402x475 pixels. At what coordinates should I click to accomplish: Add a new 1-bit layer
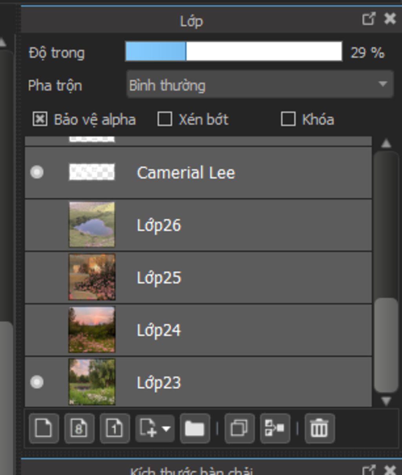point(115,428)
